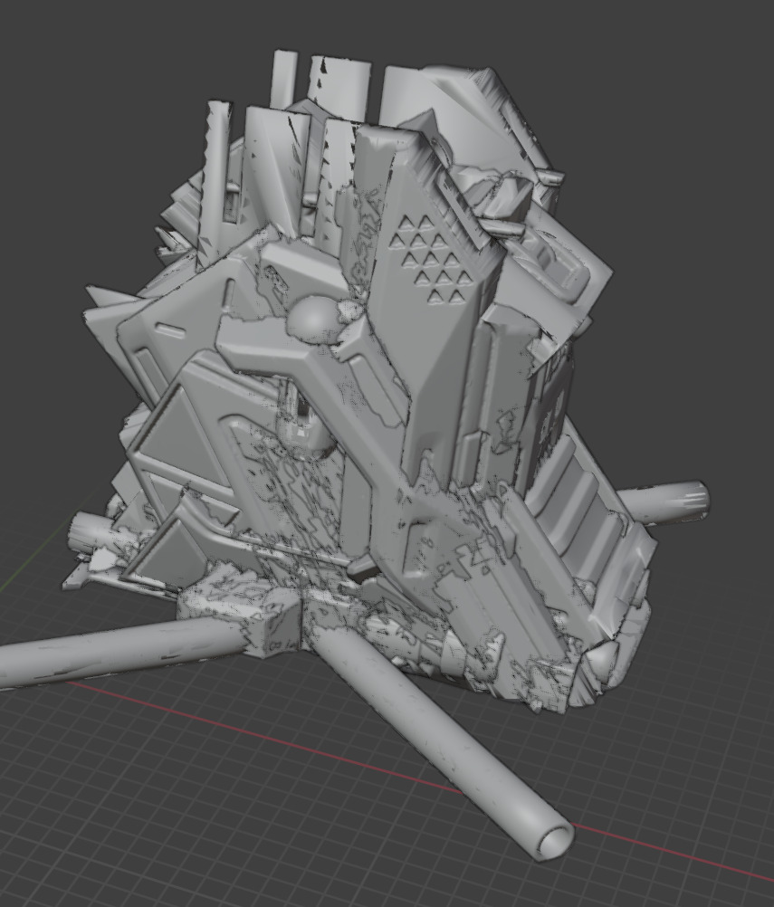The image size is (774, 907).
Task: Click the smooth sphere on the mesh
Action: [313, 319]
